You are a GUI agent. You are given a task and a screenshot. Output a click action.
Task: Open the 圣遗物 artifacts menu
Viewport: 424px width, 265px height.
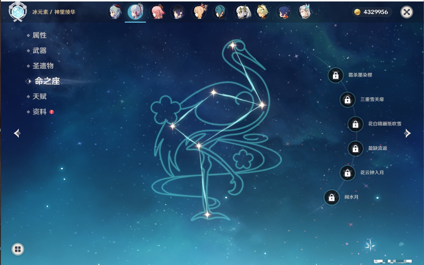pyautogui.click(x=43, y=66)
